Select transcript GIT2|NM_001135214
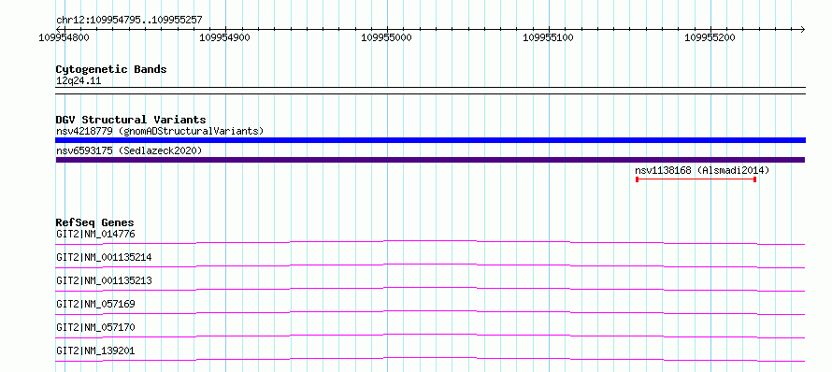 [104, 257]
